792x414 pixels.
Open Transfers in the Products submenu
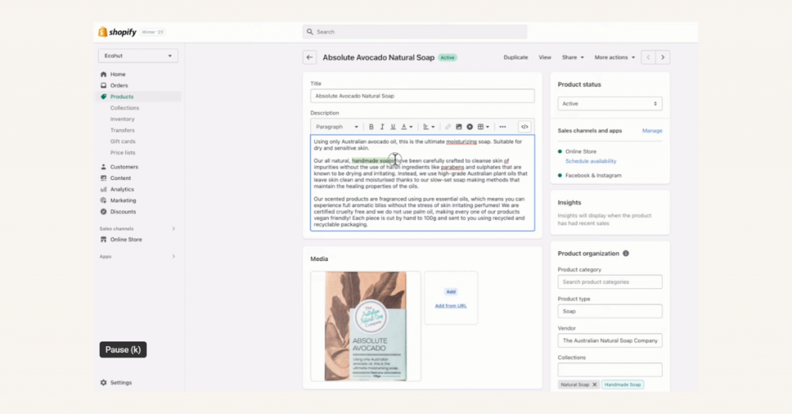pos(122,130)
